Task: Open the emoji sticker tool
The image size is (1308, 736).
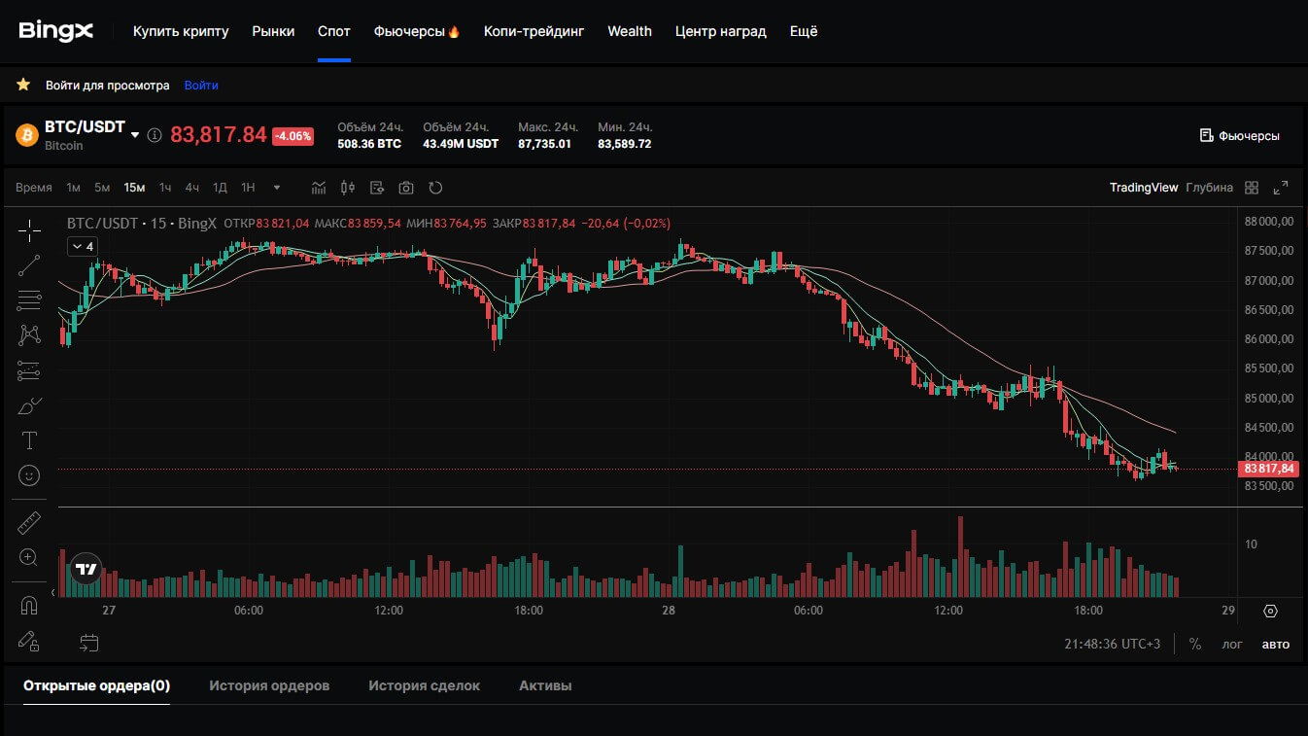Action: 29,475
